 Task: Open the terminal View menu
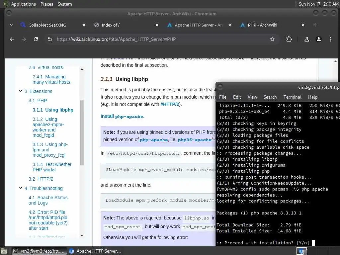[x=252, y=97]
